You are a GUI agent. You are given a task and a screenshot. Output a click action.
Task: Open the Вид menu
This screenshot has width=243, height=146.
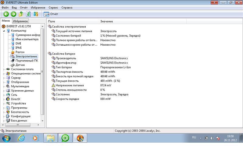14,8
